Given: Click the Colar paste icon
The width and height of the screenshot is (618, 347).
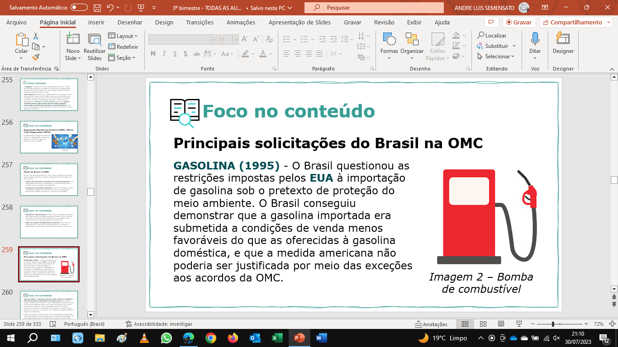Looking at the screenshot, I should [x=21, y=40].
